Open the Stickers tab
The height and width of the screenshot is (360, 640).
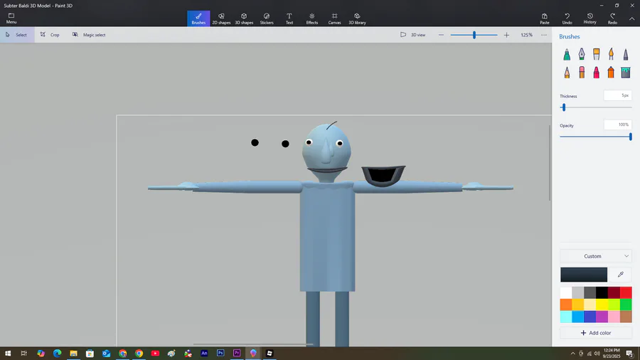(x=267, y=18)
